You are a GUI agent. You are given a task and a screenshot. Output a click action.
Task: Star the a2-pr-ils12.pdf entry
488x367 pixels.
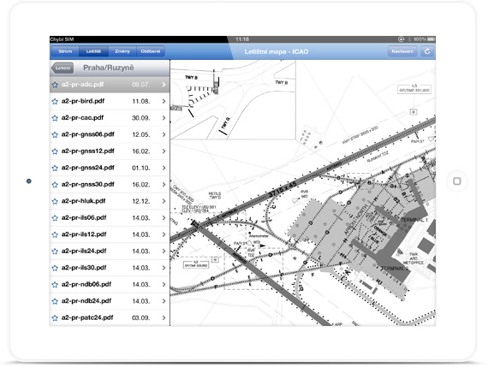[55, 234]
